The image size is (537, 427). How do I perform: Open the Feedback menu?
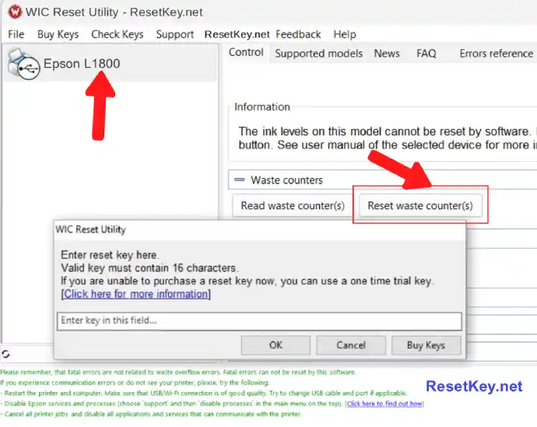click(298, 34)
